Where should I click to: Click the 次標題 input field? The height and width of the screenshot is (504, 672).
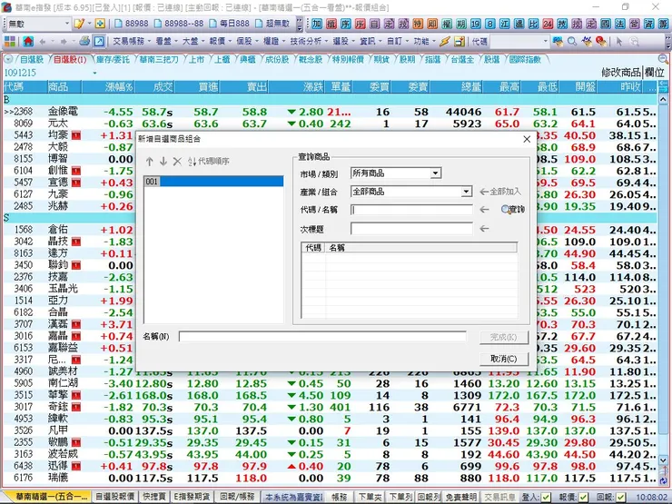click(411, 229)
